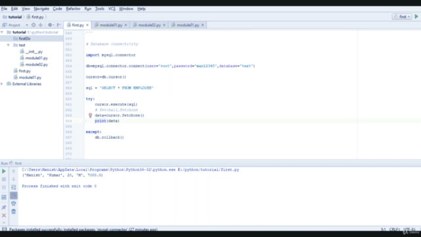Open the Refactor menu
421x237 pixels.
click(73, 9)
